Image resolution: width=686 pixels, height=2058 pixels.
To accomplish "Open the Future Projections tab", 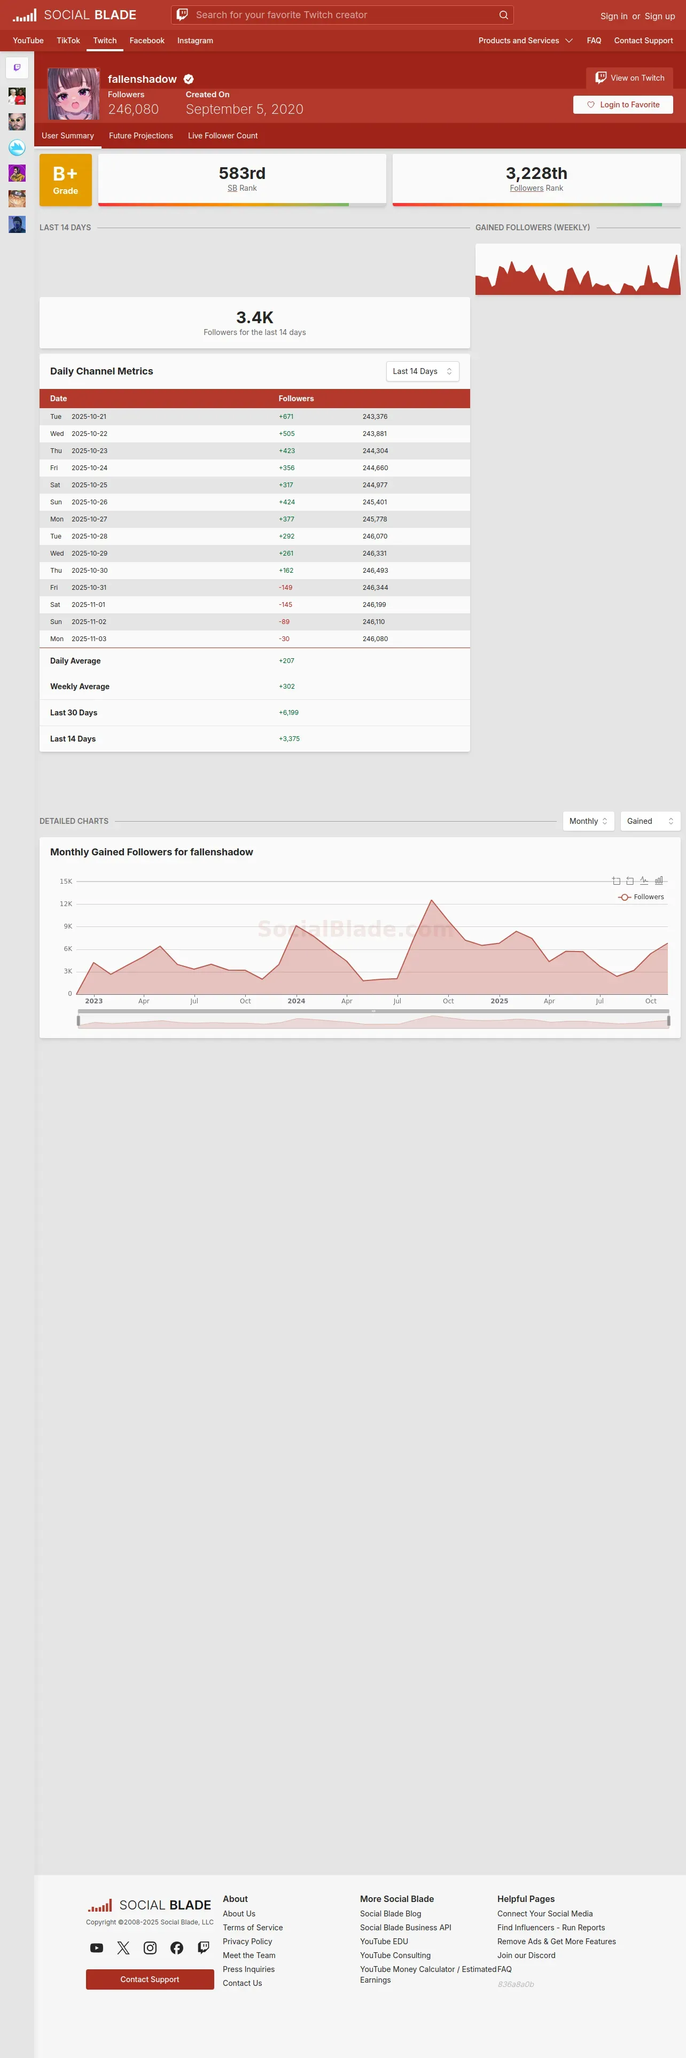I will (141, 136).
